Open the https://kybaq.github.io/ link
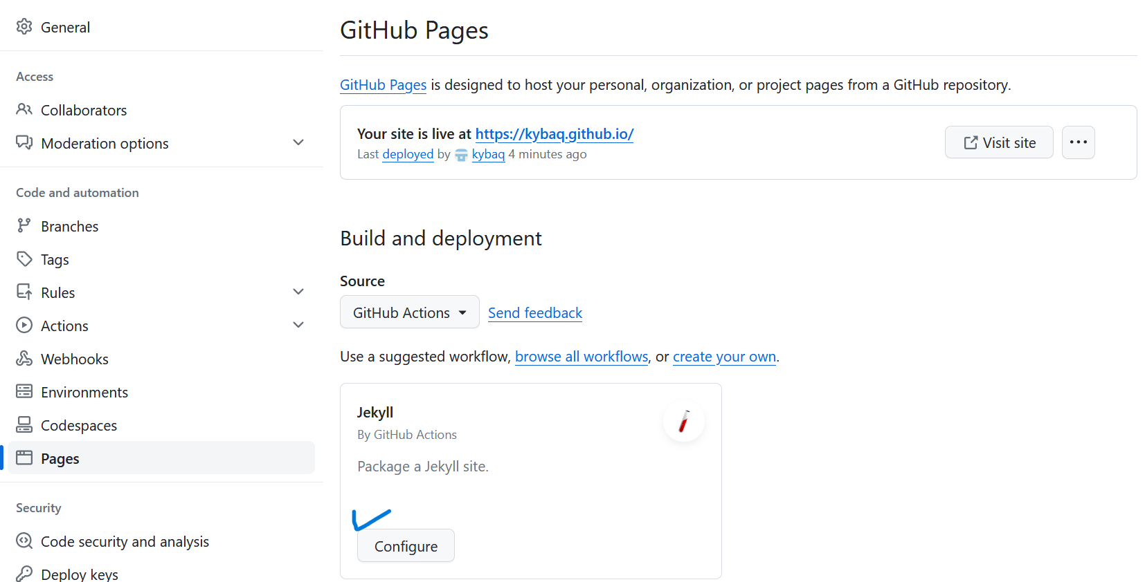 tap(555, 134)
